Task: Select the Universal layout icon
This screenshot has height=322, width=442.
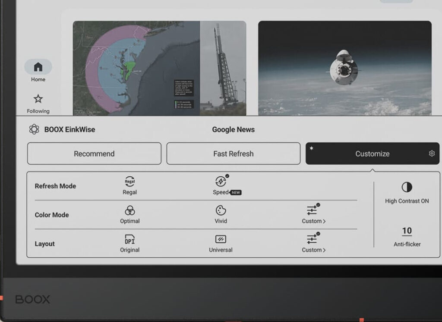Action: (221, 239)
